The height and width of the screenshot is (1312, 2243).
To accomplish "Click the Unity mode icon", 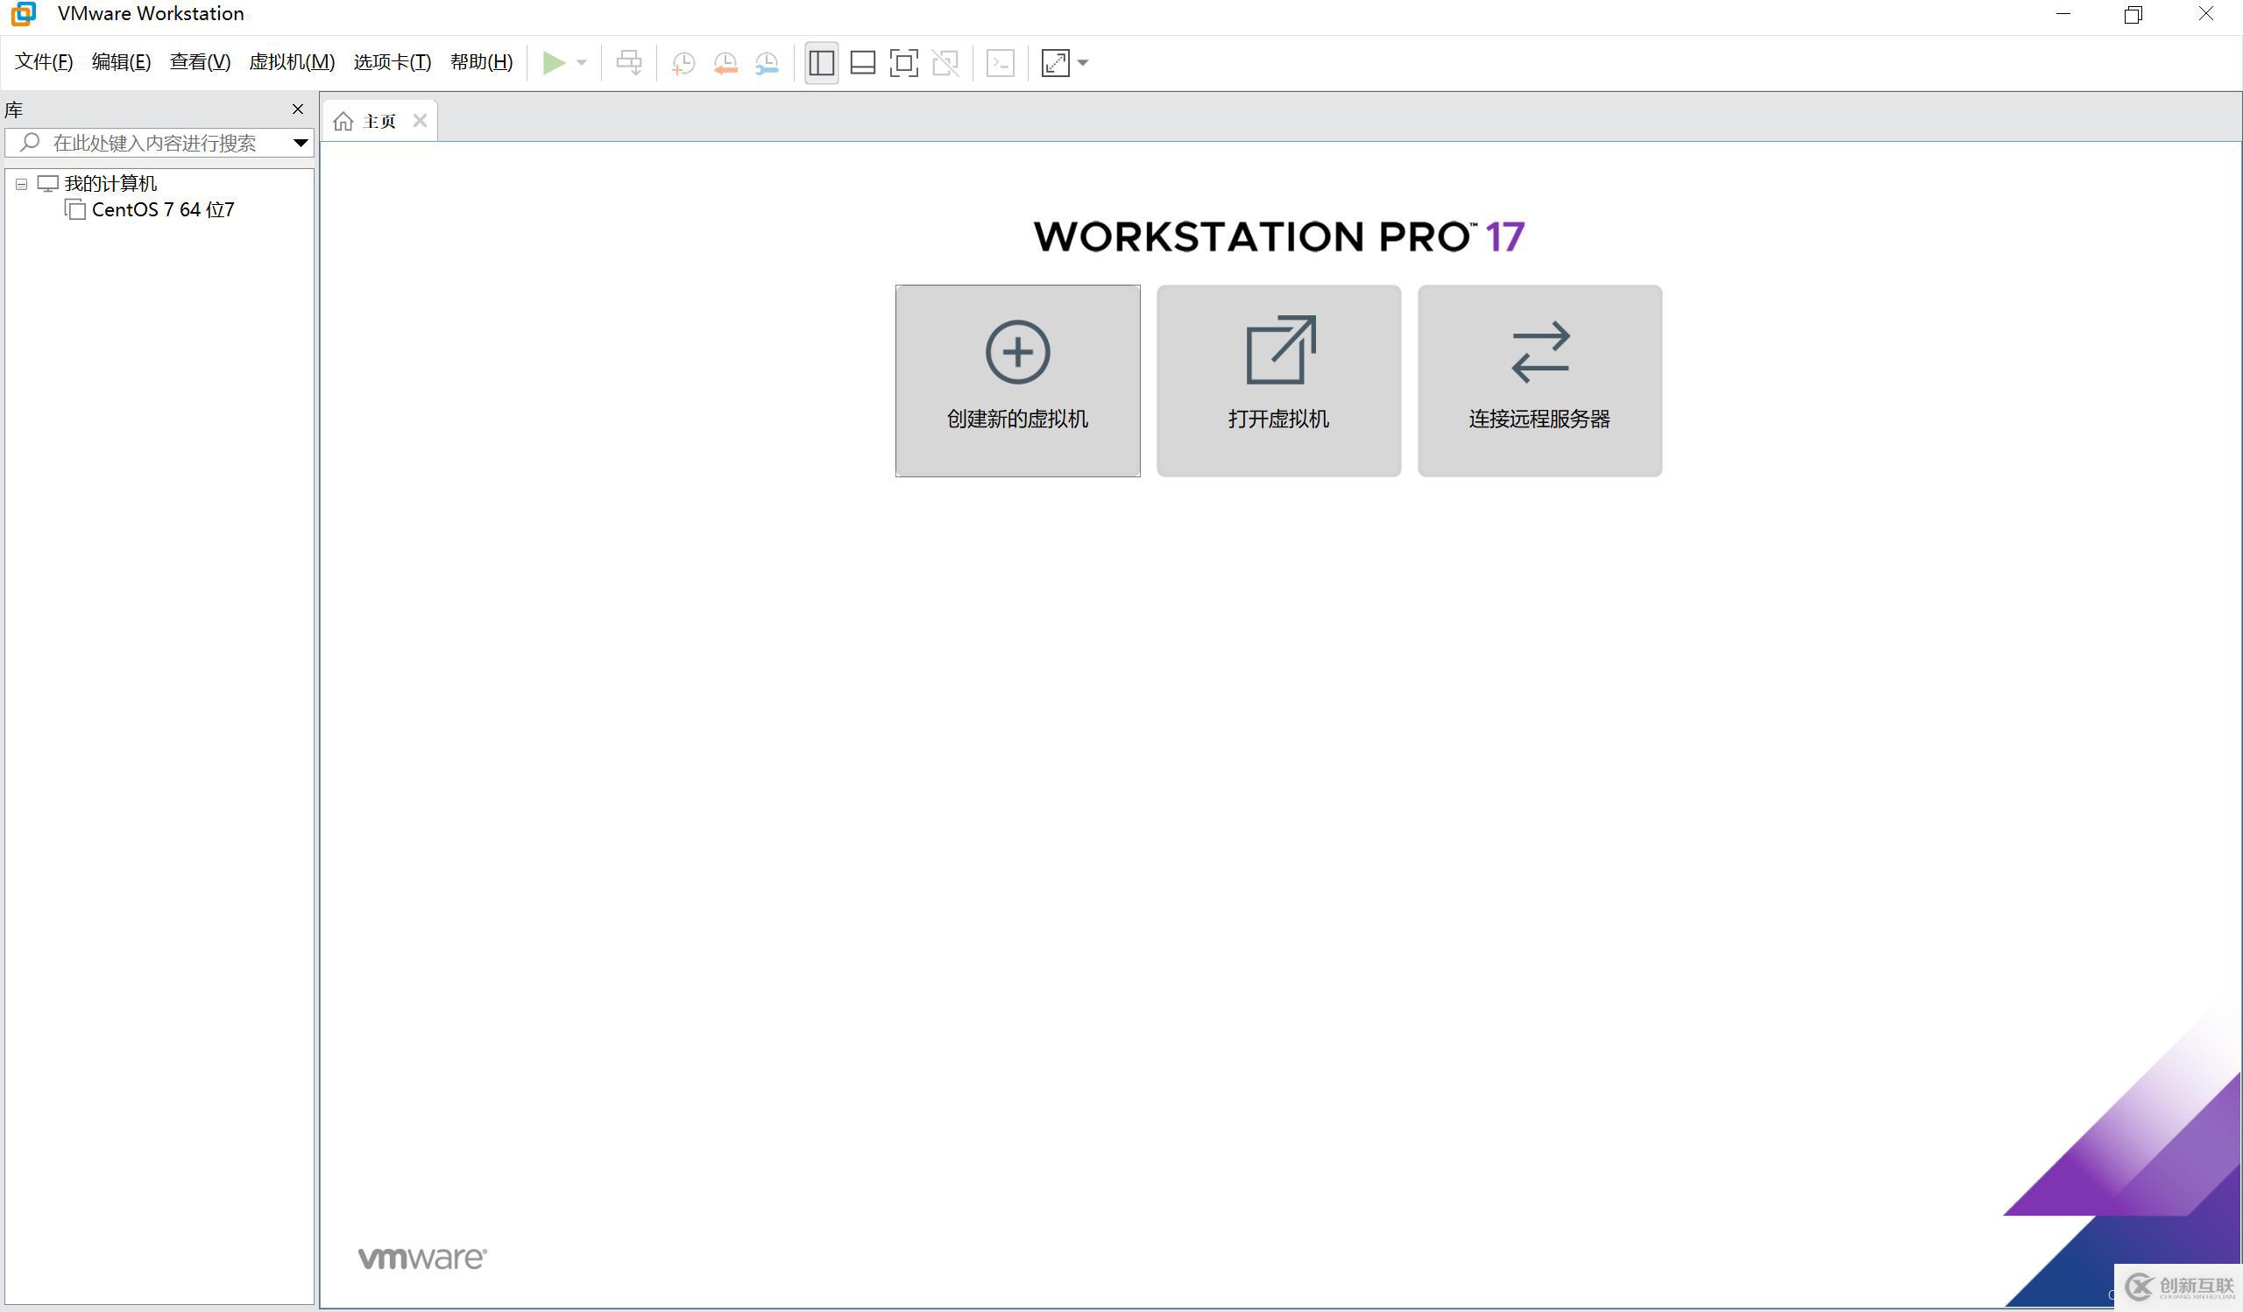I will click(945, 62).
